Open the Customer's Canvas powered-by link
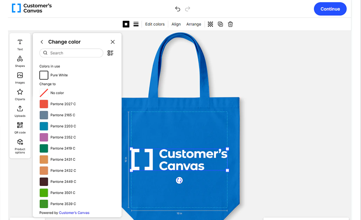361x220 pixels. point(74,213)
